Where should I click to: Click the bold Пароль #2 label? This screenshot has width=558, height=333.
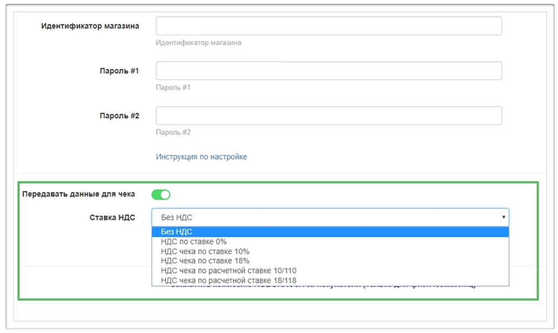tap(119, 116)
